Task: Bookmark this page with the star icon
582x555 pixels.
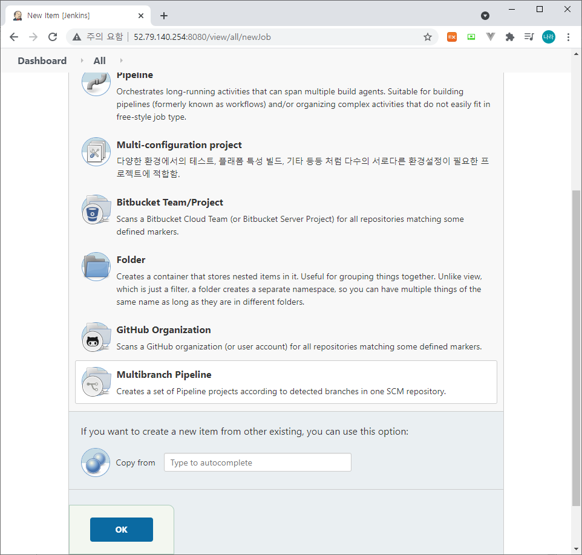Action: coord(428,37)
